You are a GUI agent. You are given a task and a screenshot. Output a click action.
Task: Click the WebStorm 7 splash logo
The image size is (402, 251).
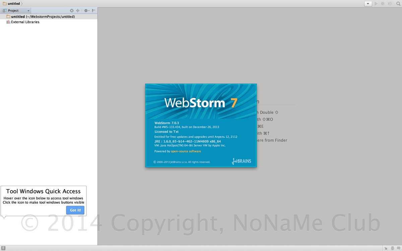[x=201, y=103]
